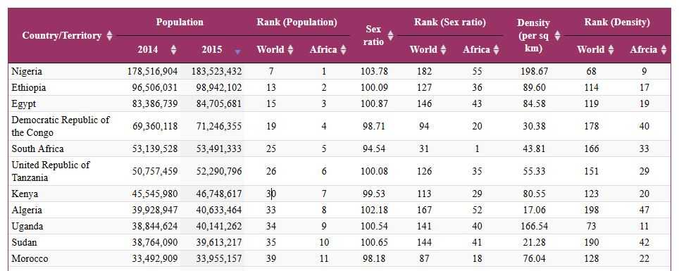Click the Population header group
This screenshot has width=679, height=271.
180,22
